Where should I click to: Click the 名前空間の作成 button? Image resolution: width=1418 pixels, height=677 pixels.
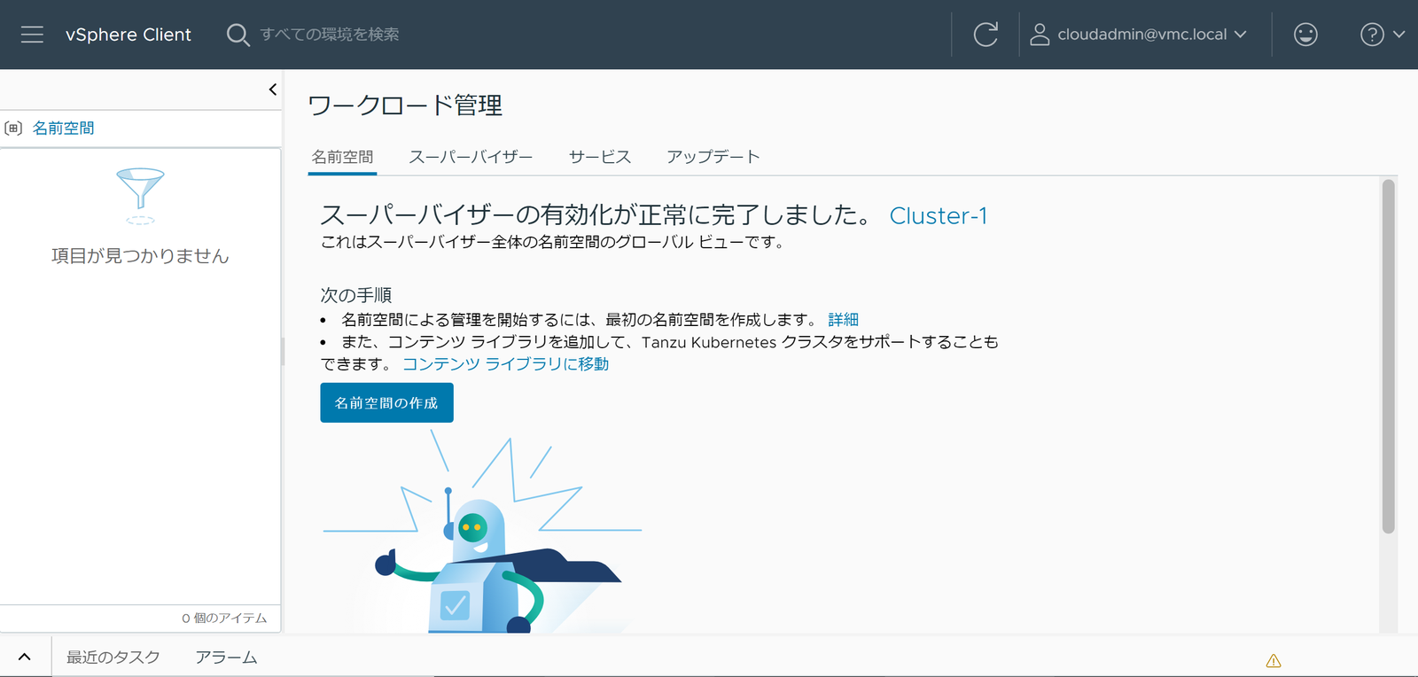[x=386, y=402]
